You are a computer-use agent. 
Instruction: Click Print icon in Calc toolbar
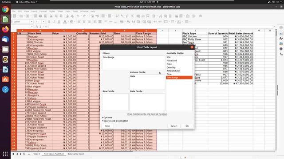(x=40, y=16)
